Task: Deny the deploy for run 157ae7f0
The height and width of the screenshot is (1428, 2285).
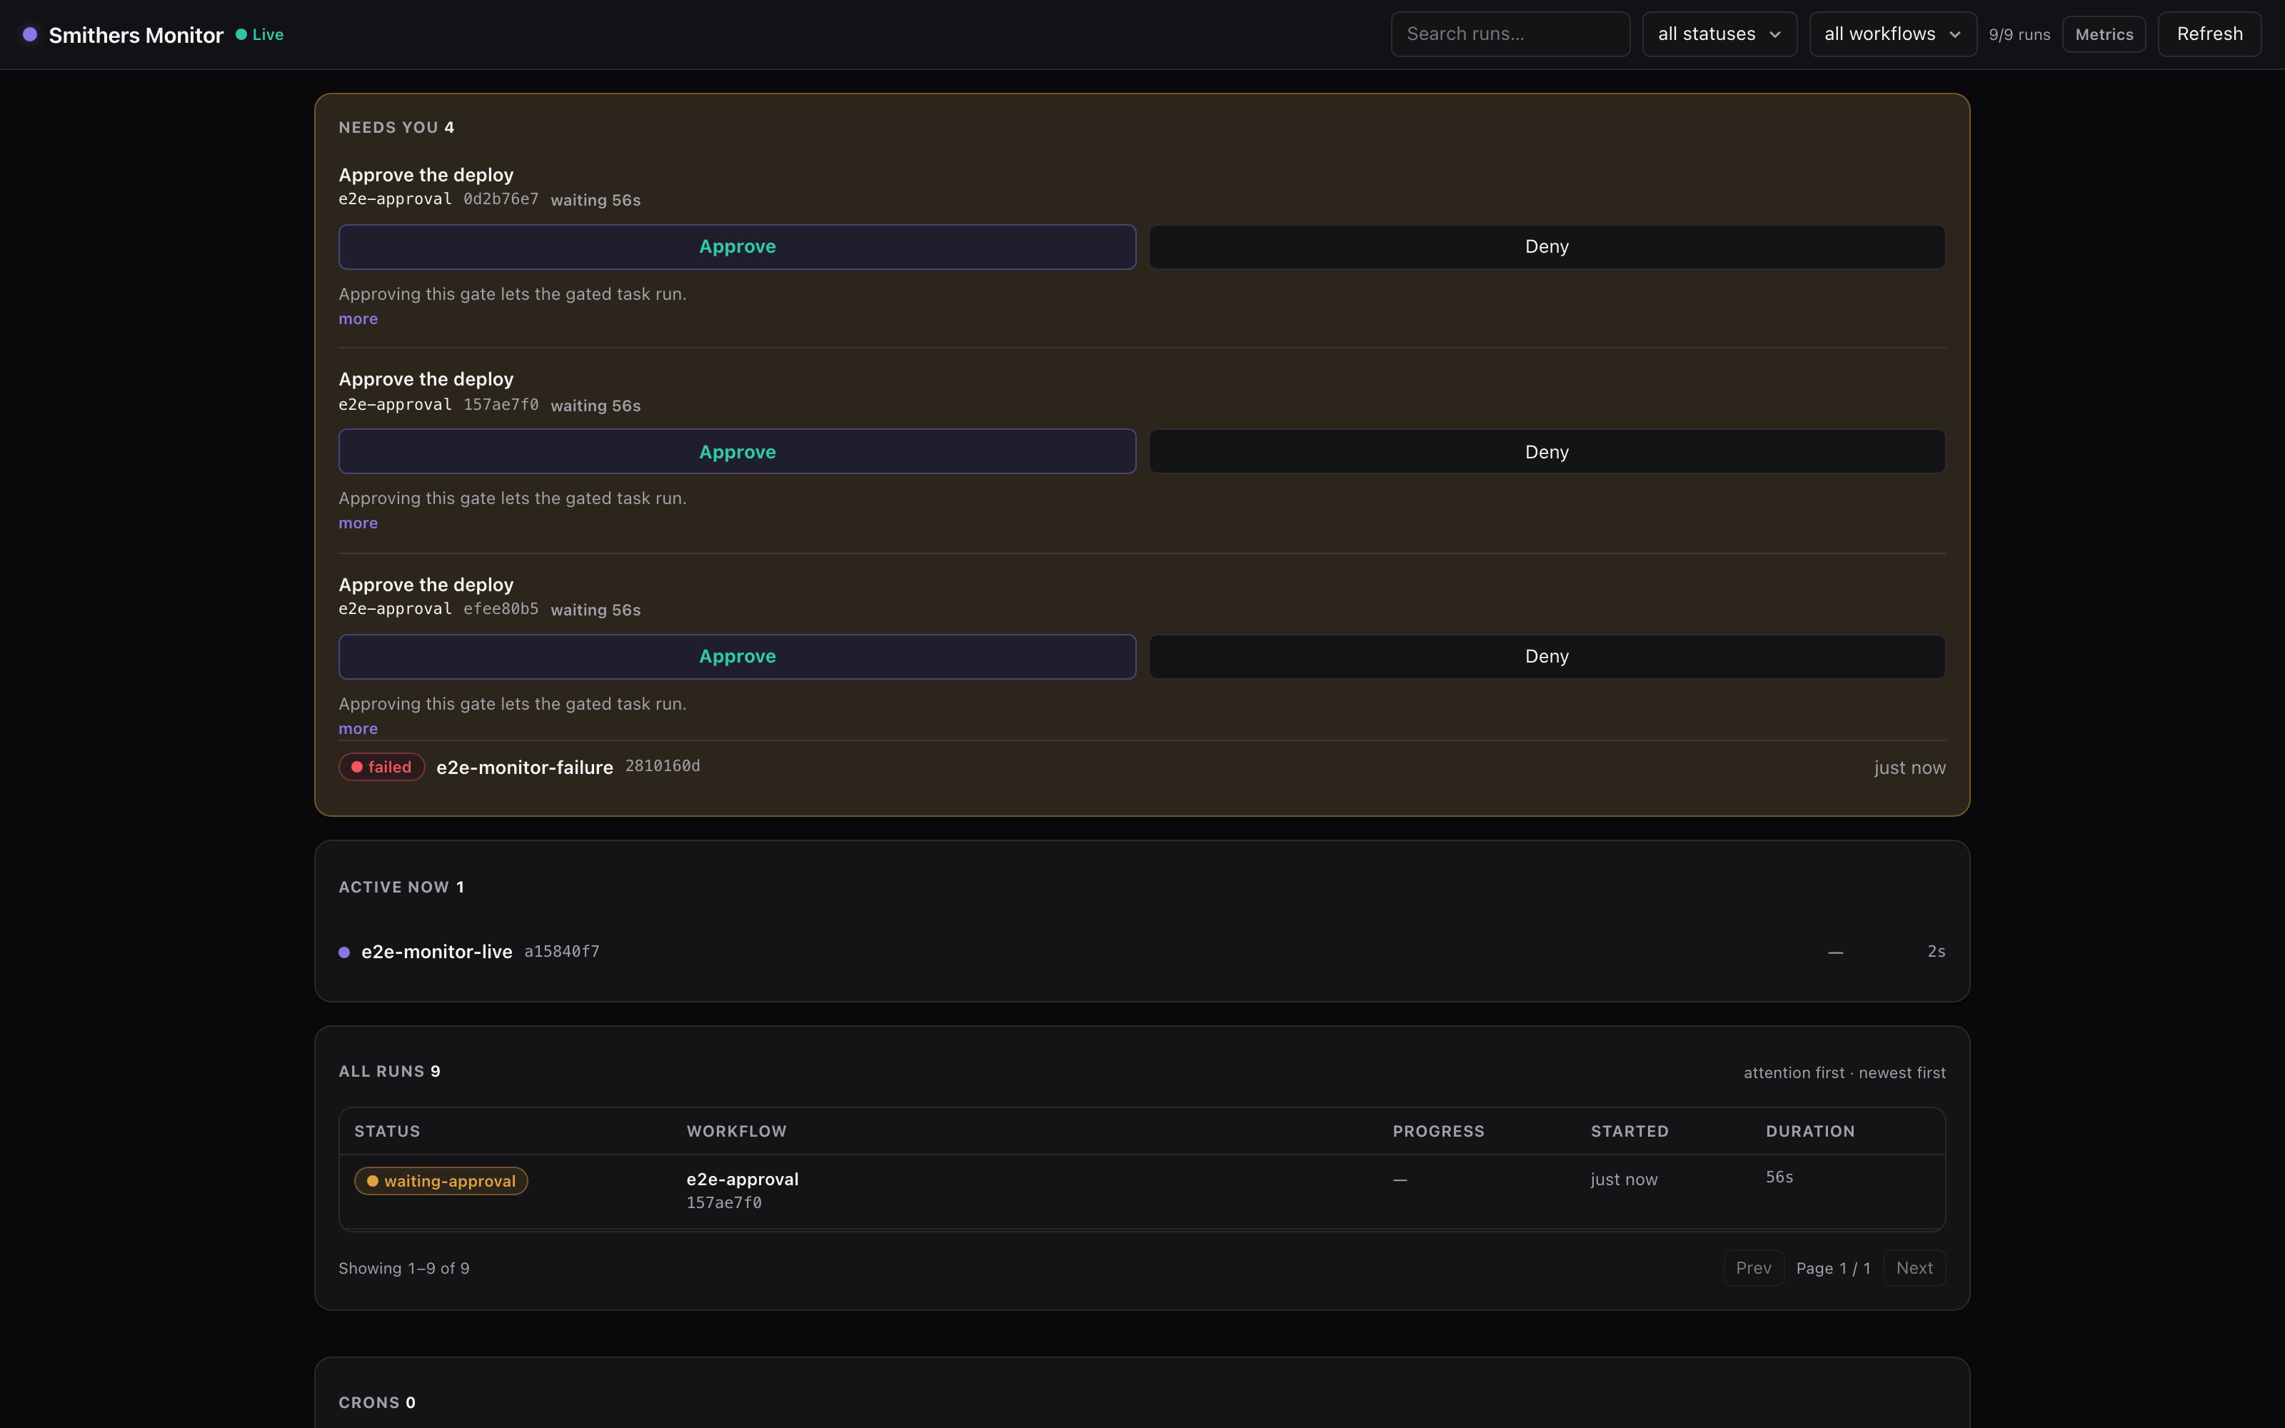Action: click(x=1547, y=451)
